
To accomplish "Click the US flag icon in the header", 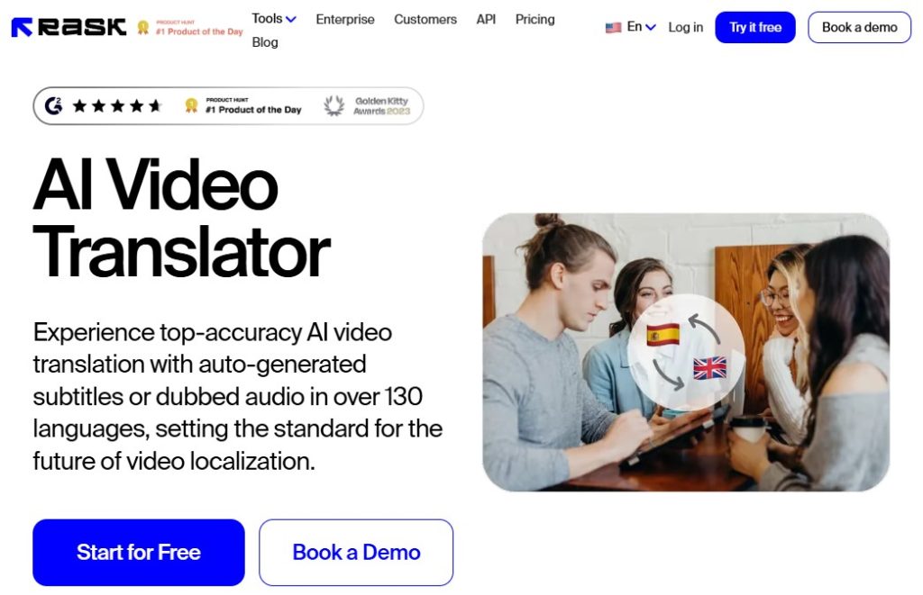I will [x=613, y=28].
